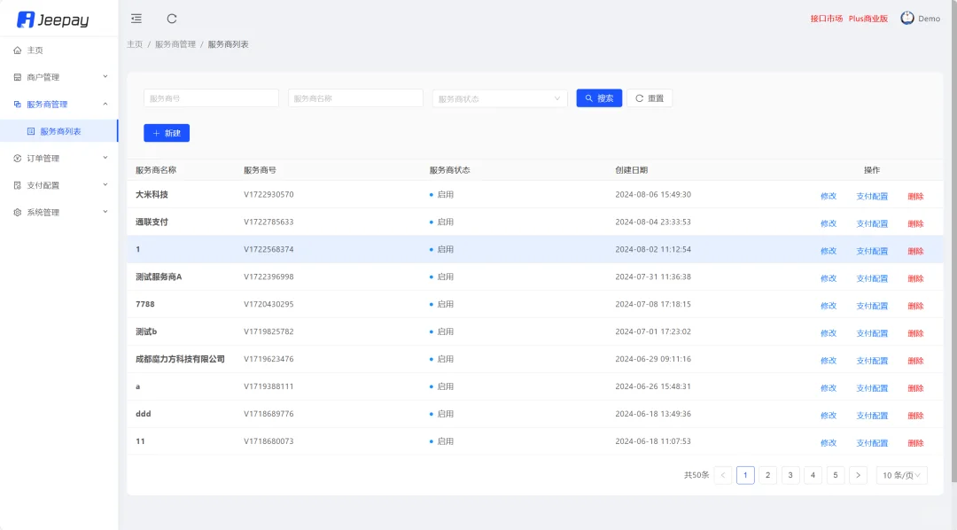
Task: Click the 服务商列表 list icon
Action: click(31, 130)
